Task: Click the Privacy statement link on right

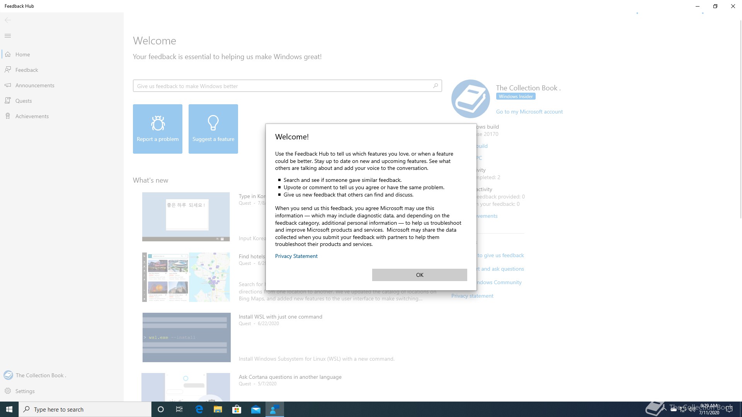Action: click(472, 296)
